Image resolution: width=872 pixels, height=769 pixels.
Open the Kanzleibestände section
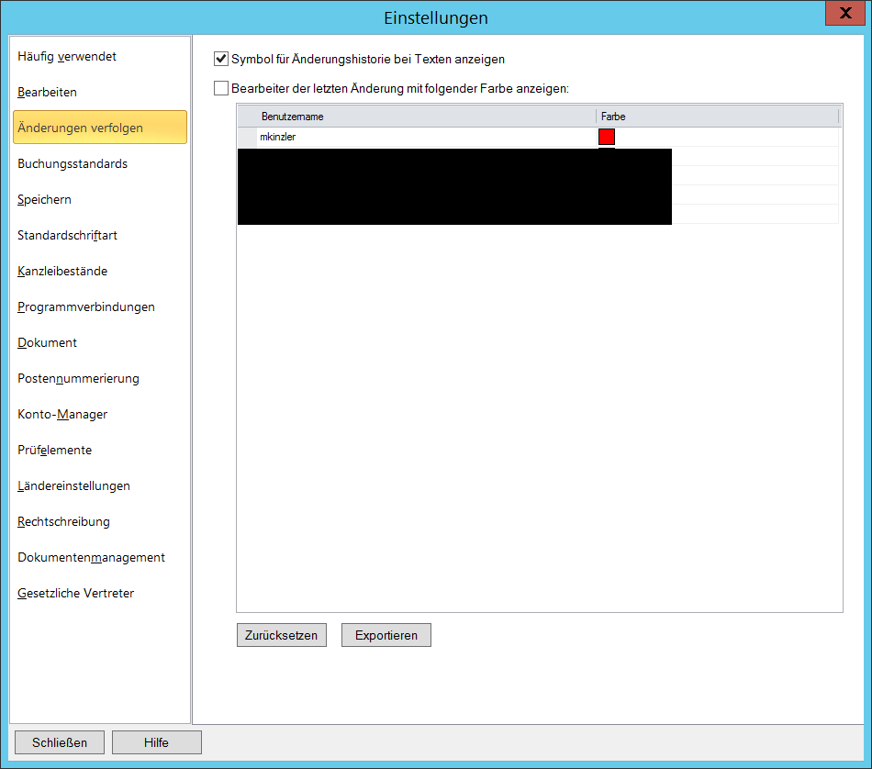61,271
